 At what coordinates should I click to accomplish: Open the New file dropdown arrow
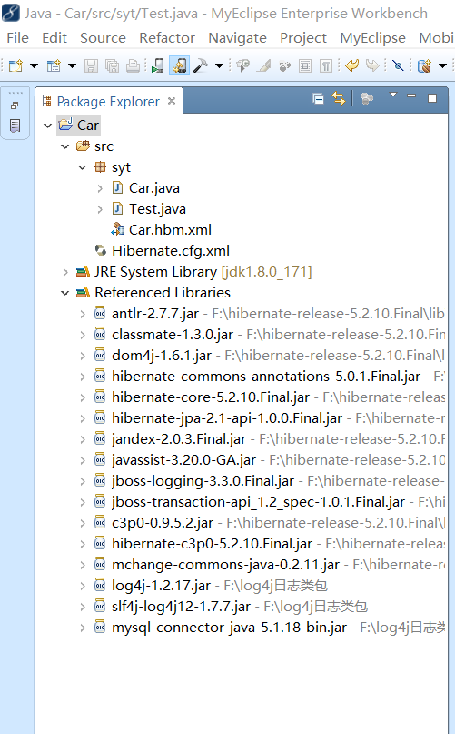35,66
